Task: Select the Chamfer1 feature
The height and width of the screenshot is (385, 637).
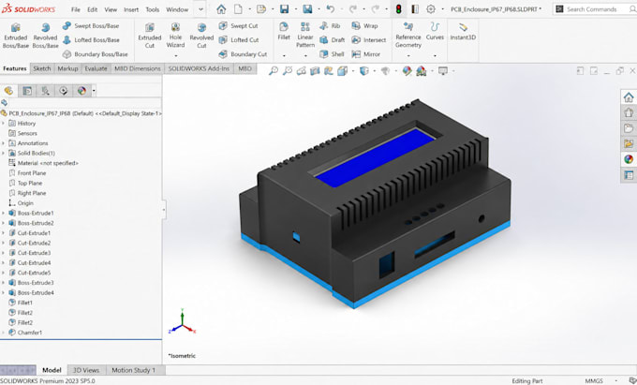Action: pyautogui.click(x=30, y=333)
